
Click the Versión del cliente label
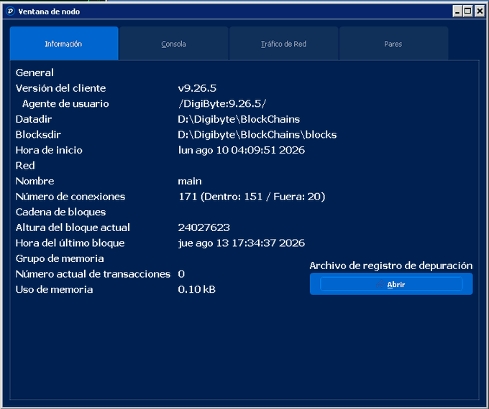pos(61,88)
